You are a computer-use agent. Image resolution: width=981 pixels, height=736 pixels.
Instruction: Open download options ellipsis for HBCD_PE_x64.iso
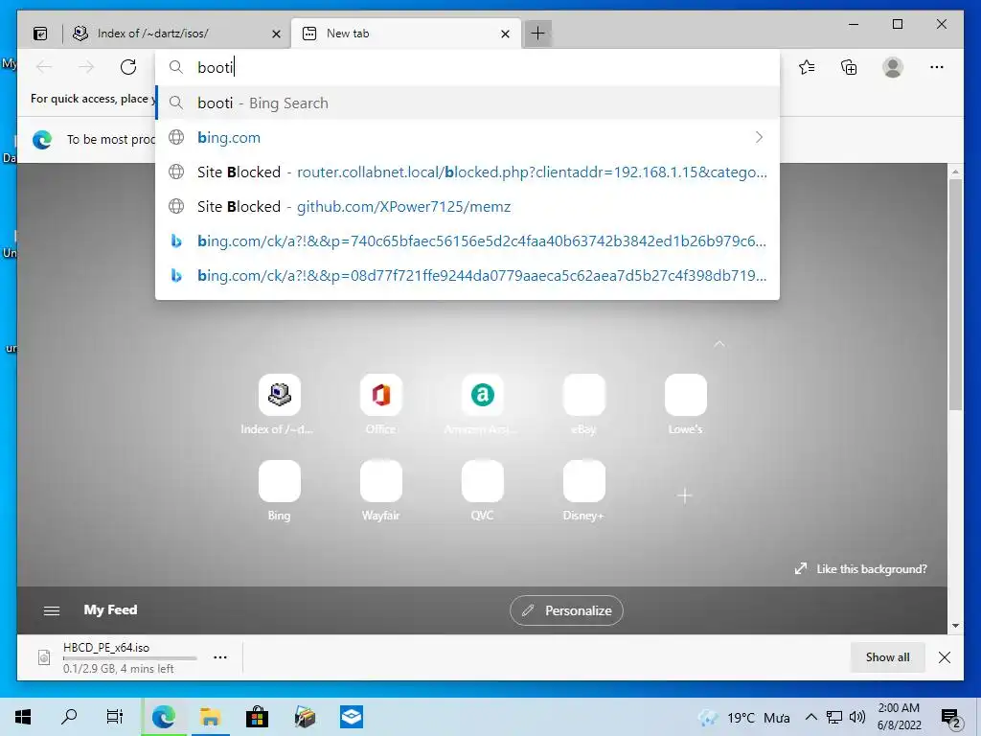[220, 657]
